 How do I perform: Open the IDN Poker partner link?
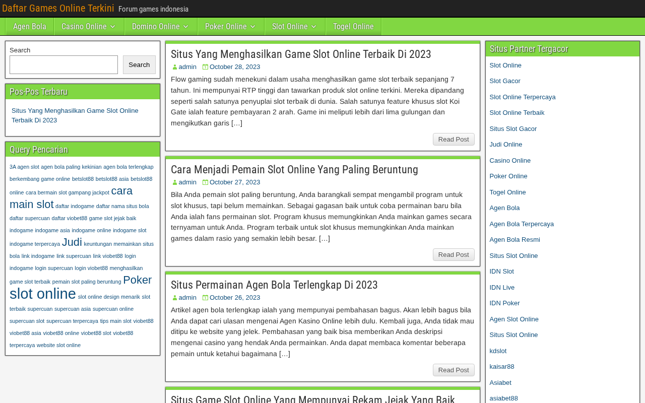(504, 303)
